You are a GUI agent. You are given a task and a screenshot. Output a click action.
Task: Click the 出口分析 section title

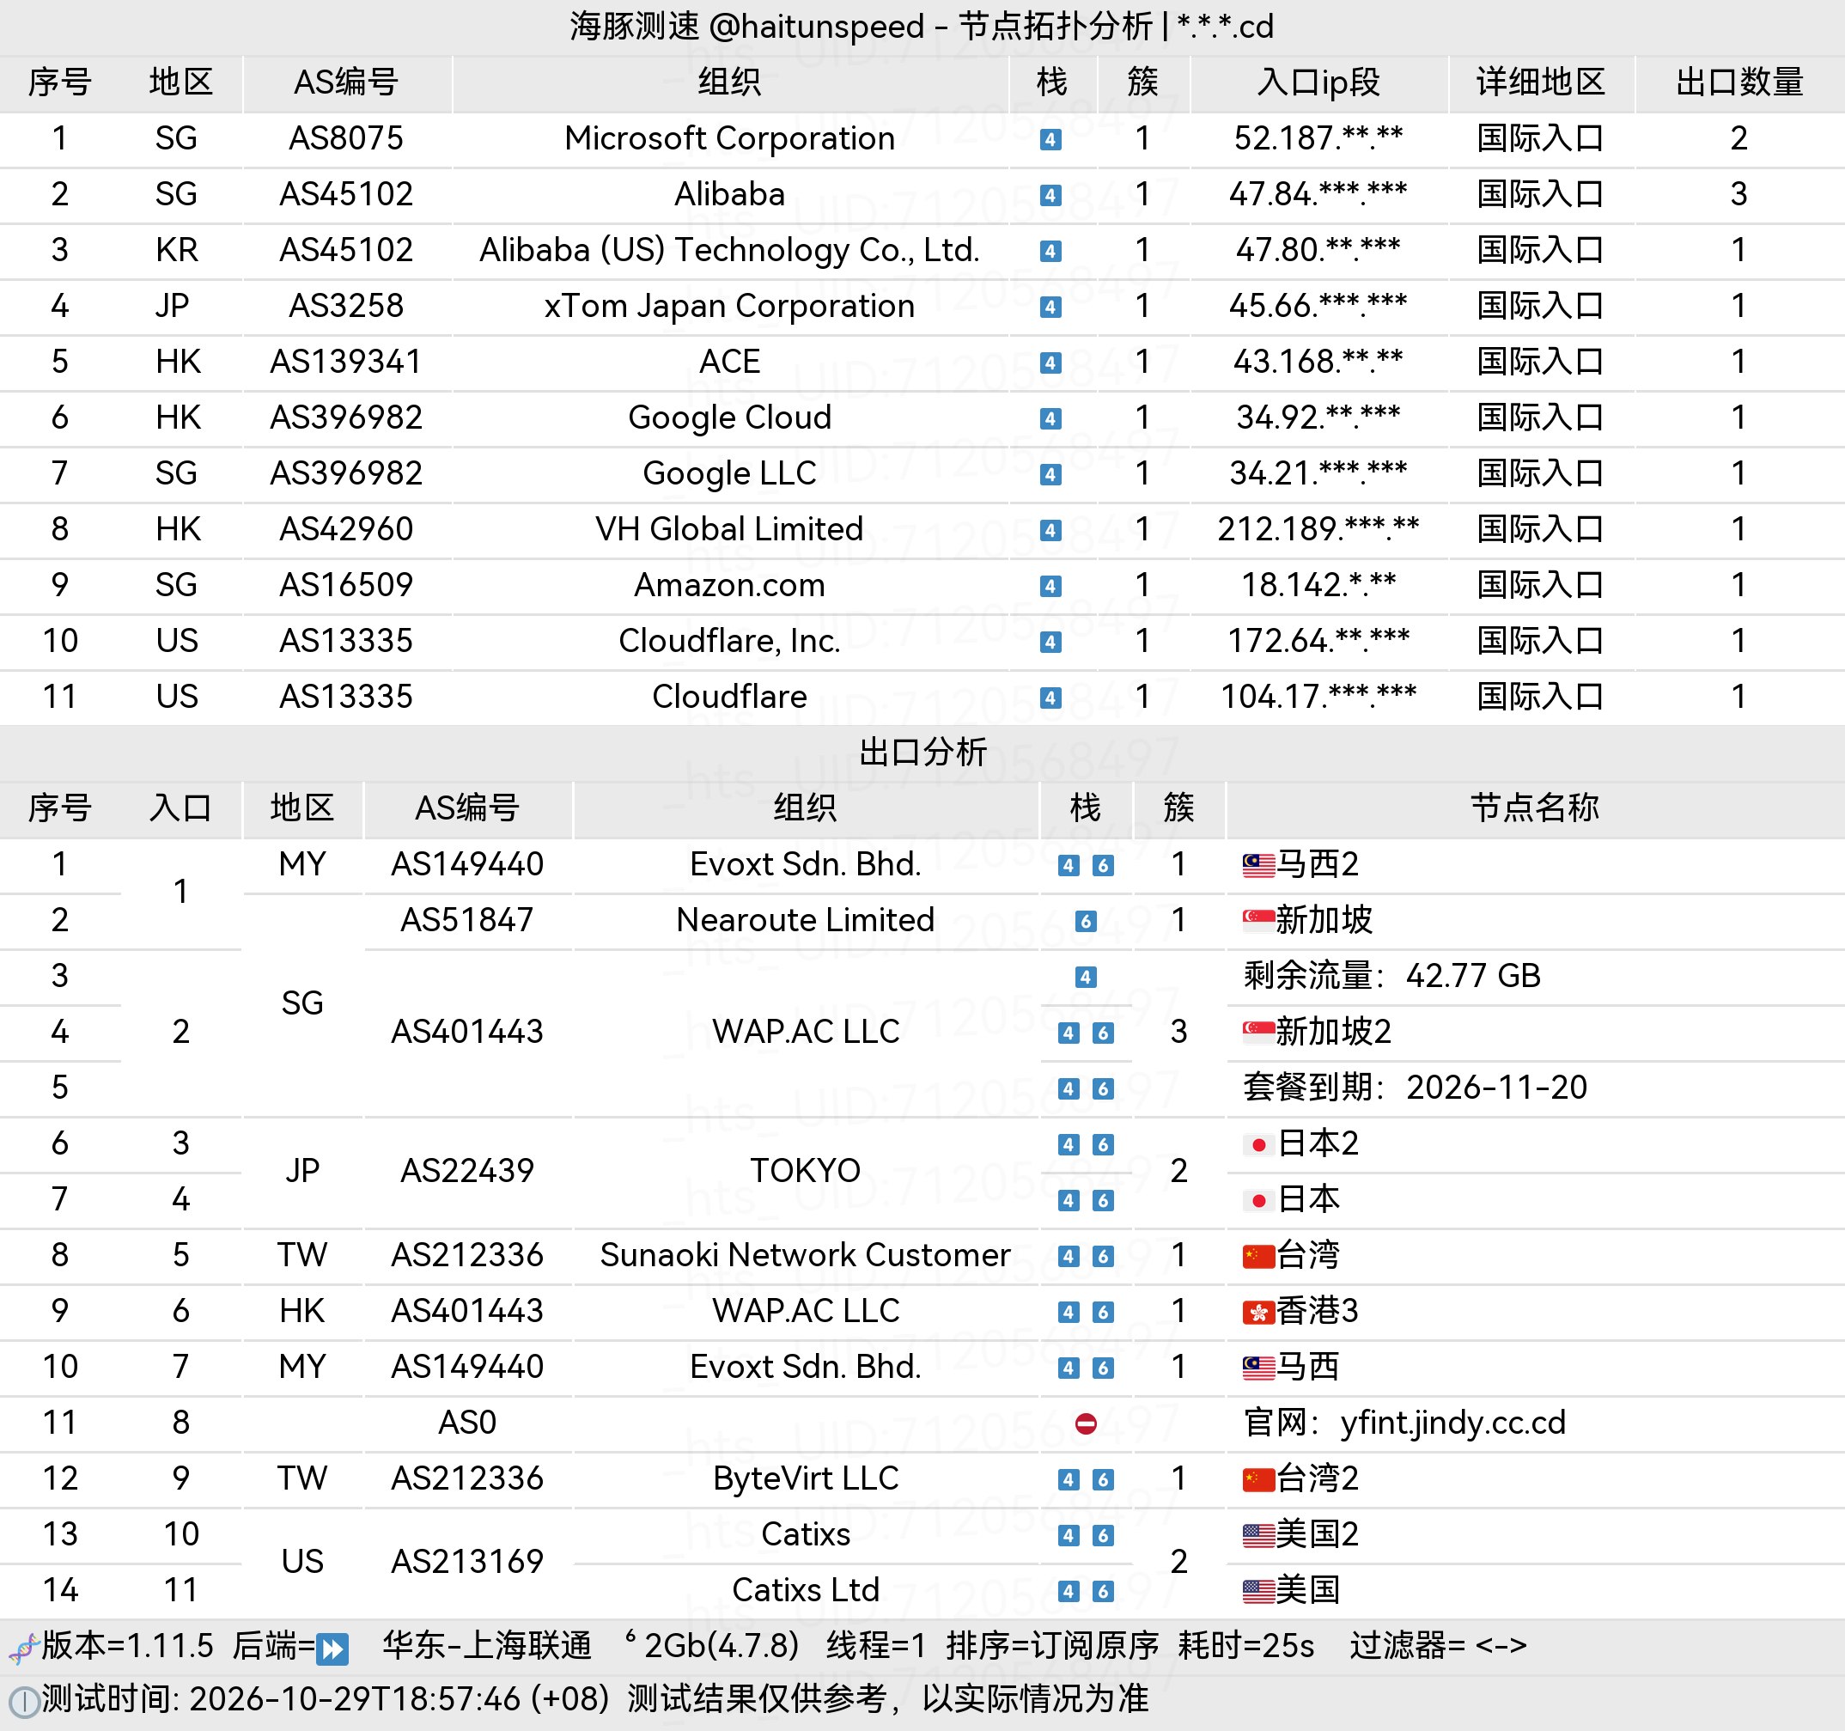(x=922, y=752)
